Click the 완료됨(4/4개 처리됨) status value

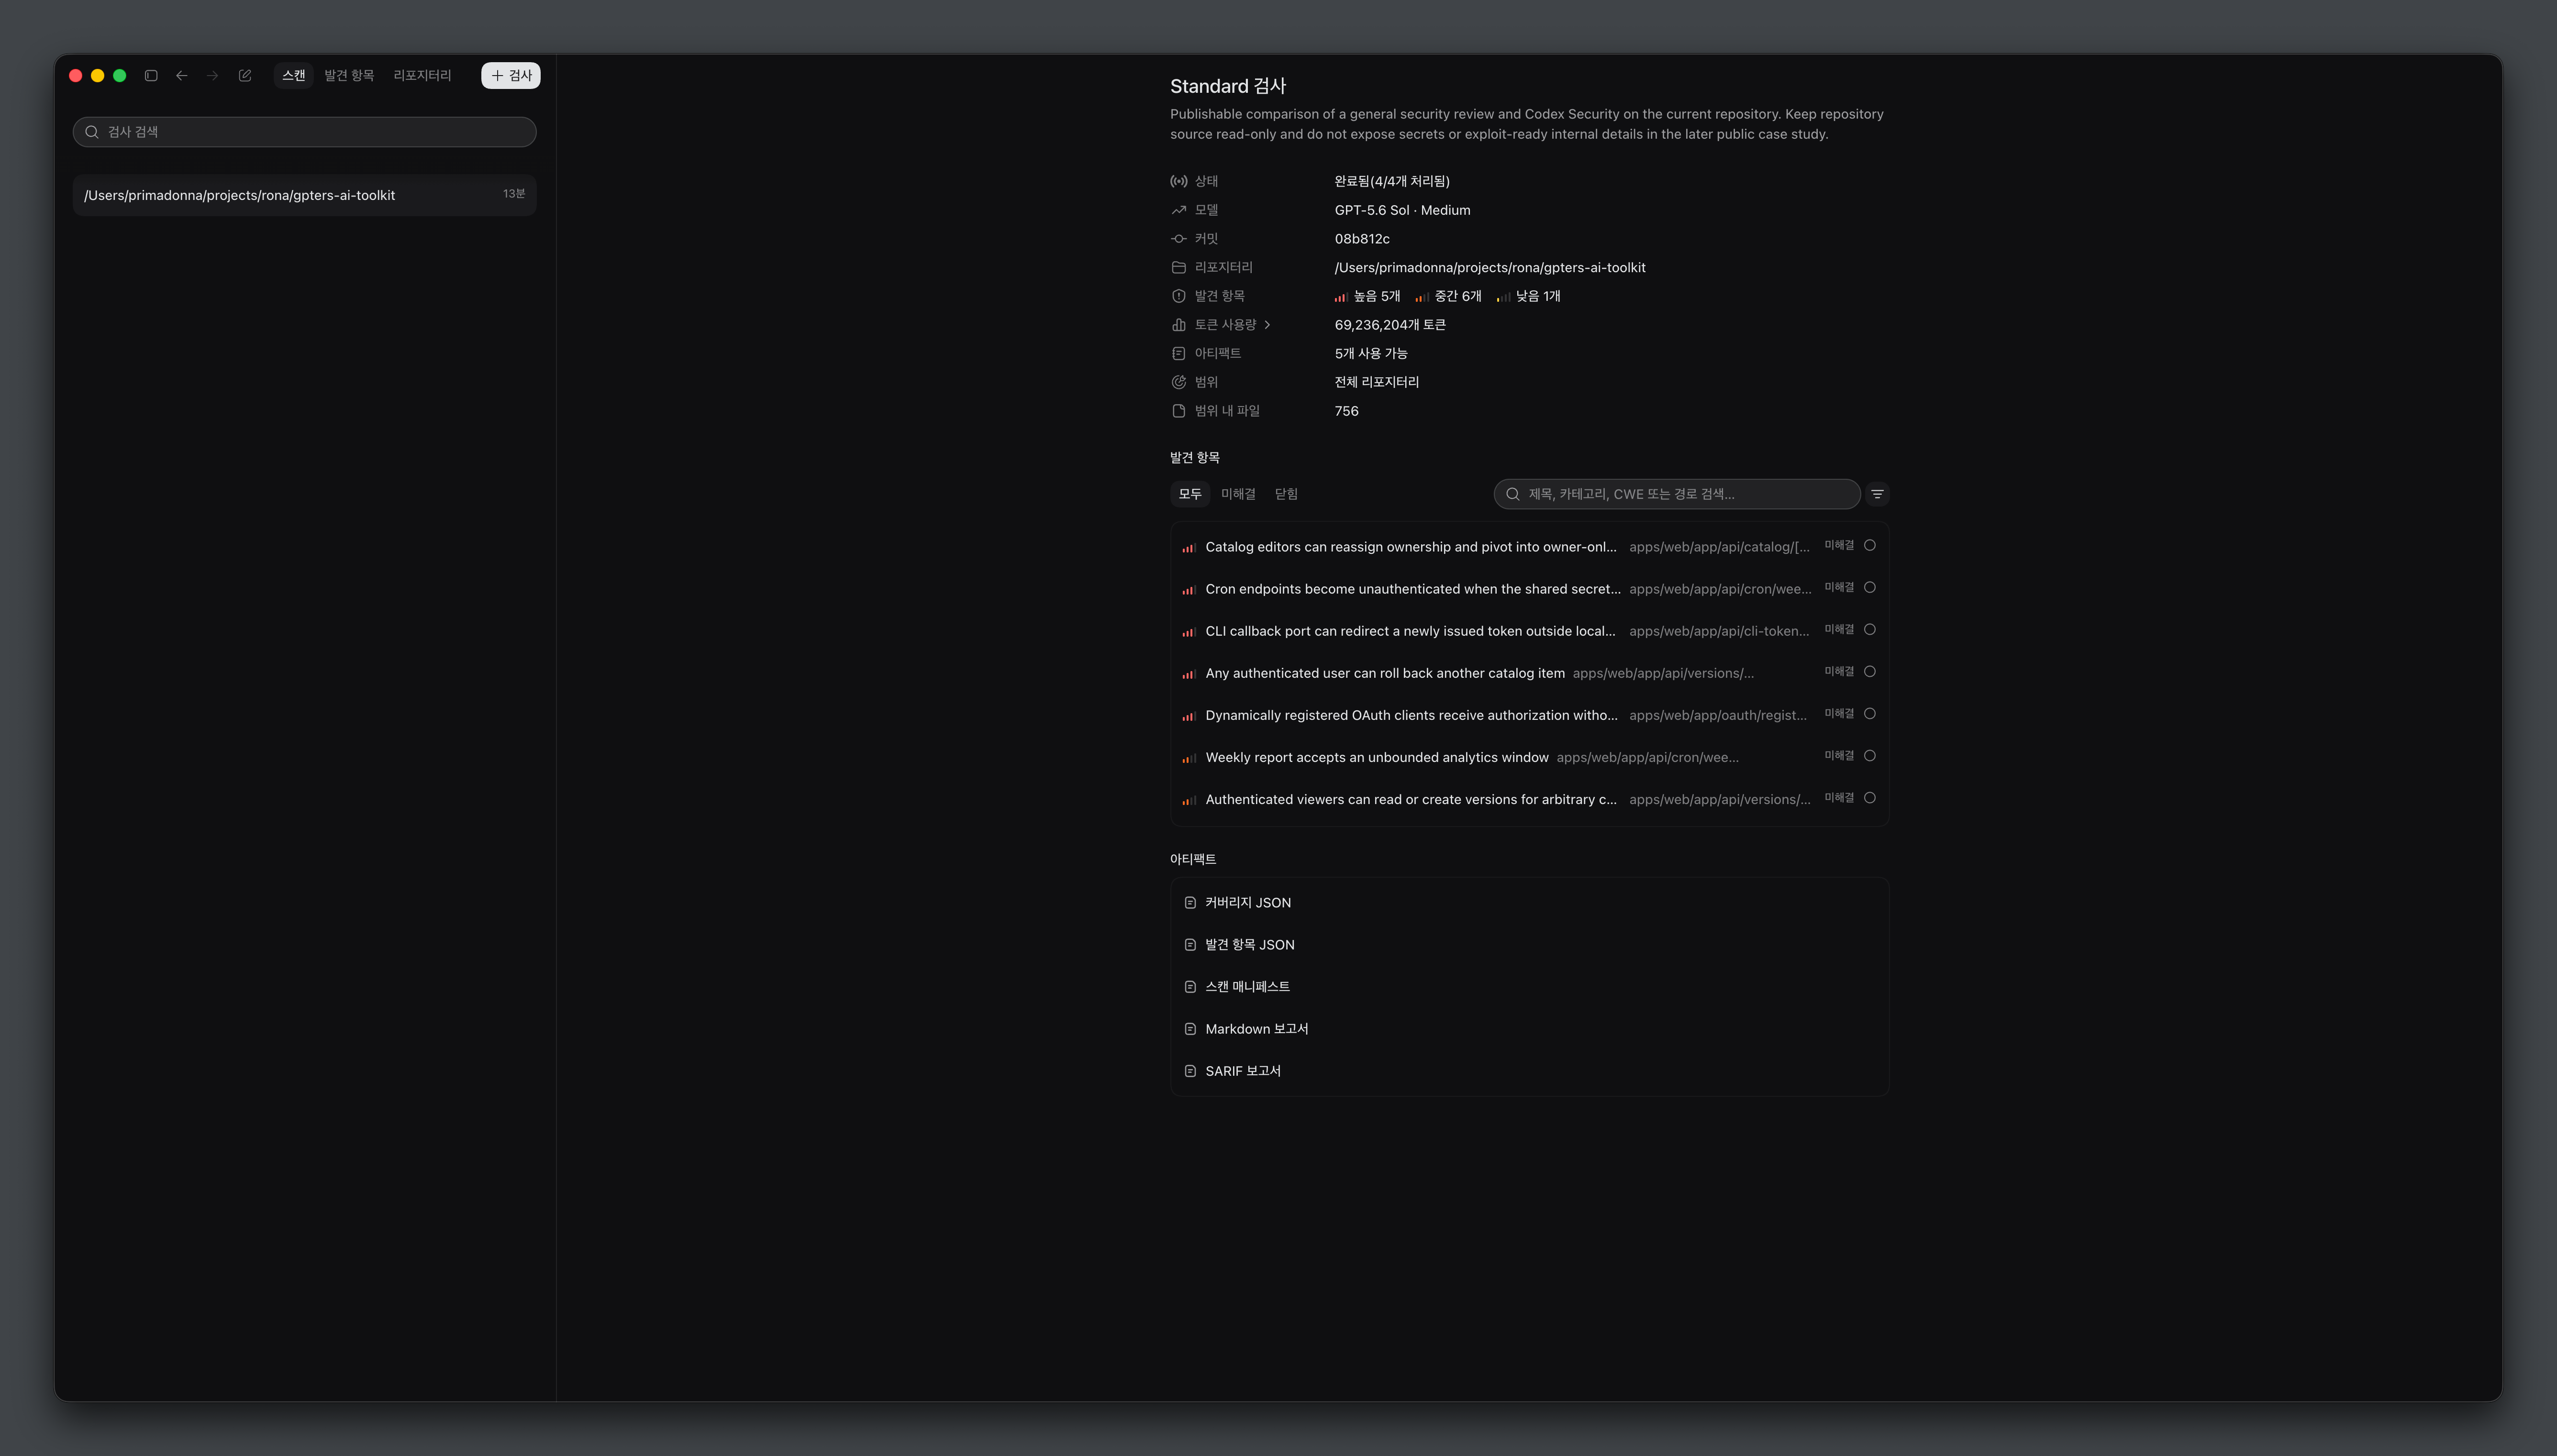(1392, 181)
